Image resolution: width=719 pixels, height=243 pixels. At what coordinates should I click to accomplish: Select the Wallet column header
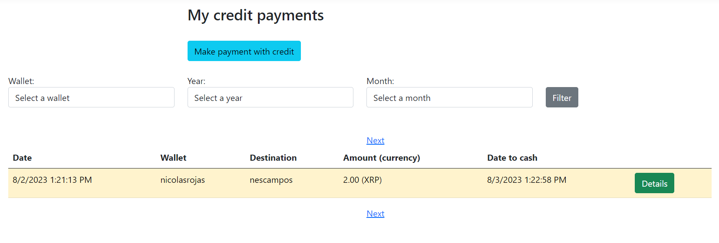173,158
